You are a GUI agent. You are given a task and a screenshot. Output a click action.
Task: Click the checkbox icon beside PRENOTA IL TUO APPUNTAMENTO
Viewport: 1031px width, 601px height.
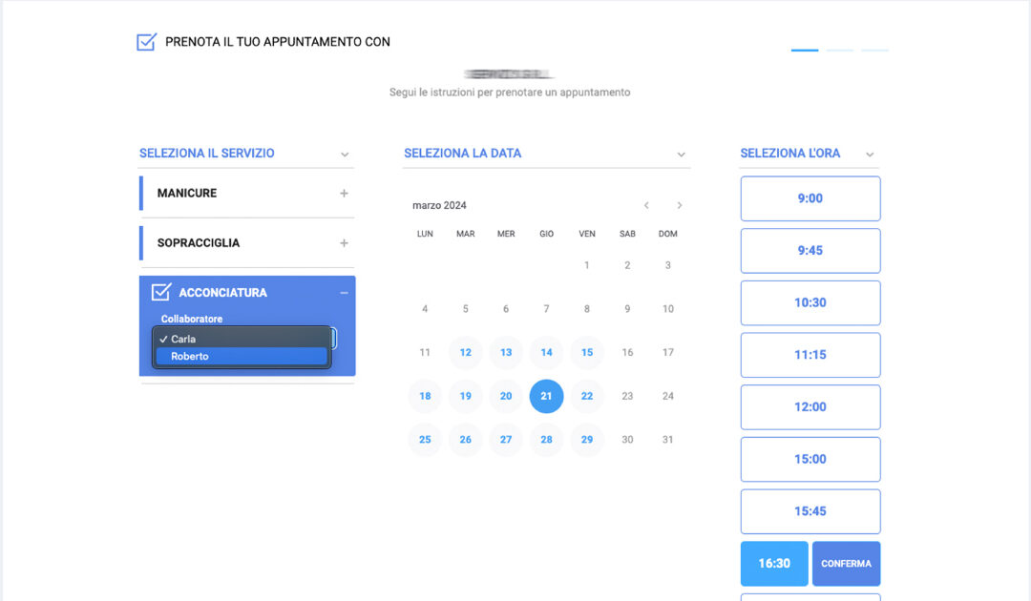[x=146, y=42]
